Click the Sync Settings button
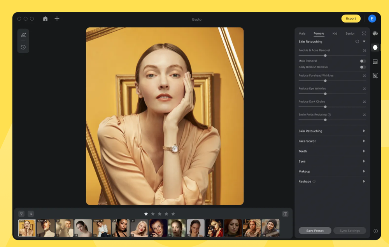 (x=350, y=231)
